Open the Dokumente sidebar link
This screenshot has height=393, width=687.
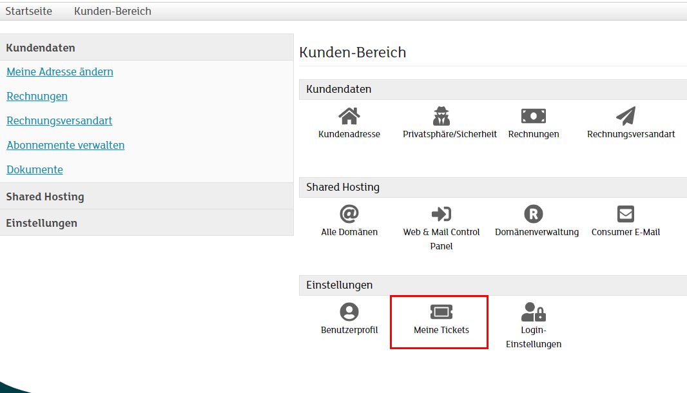click(x=35, y=169)
